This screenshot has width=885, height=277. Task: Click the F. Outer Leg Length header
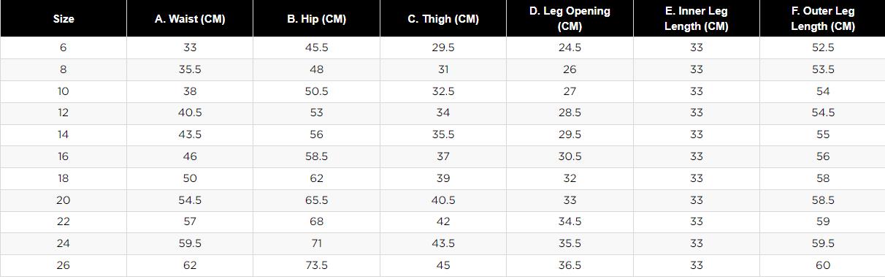(x=823, y=19)
